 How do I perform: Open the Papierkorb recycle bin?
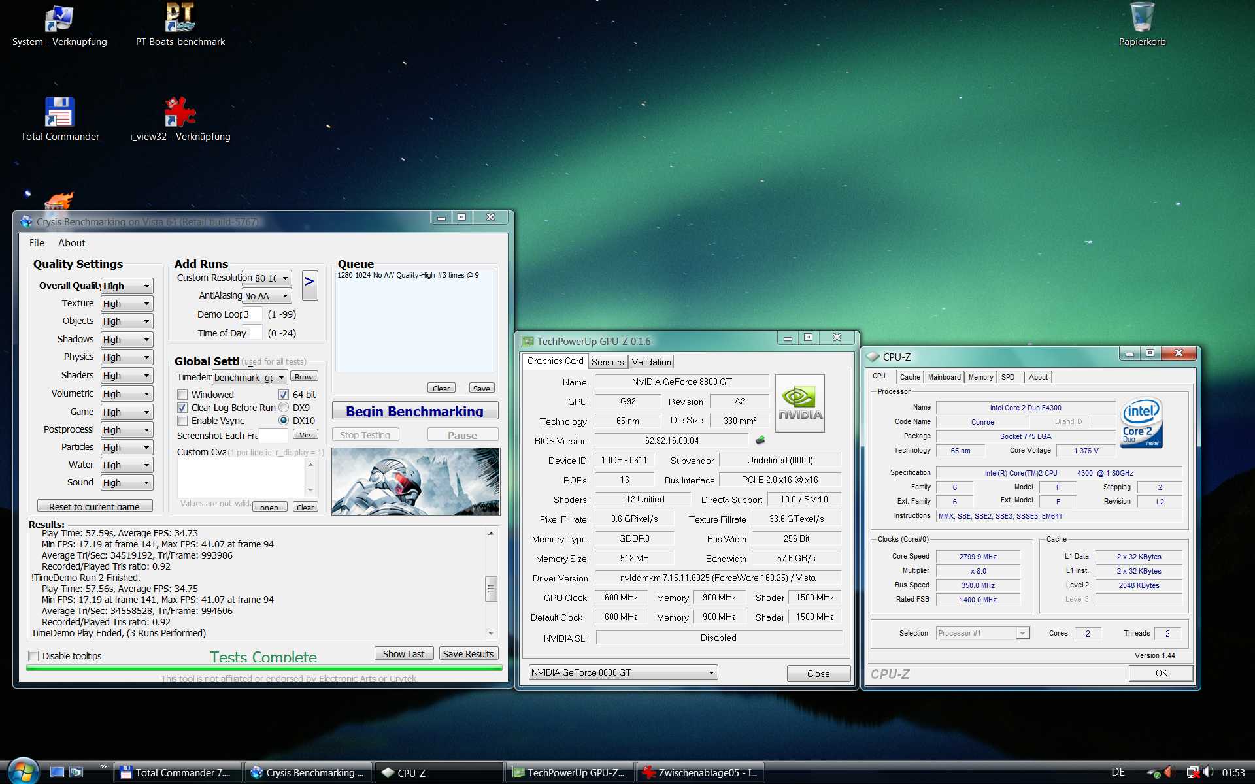pyautogui.click(x=1141, y=18)
